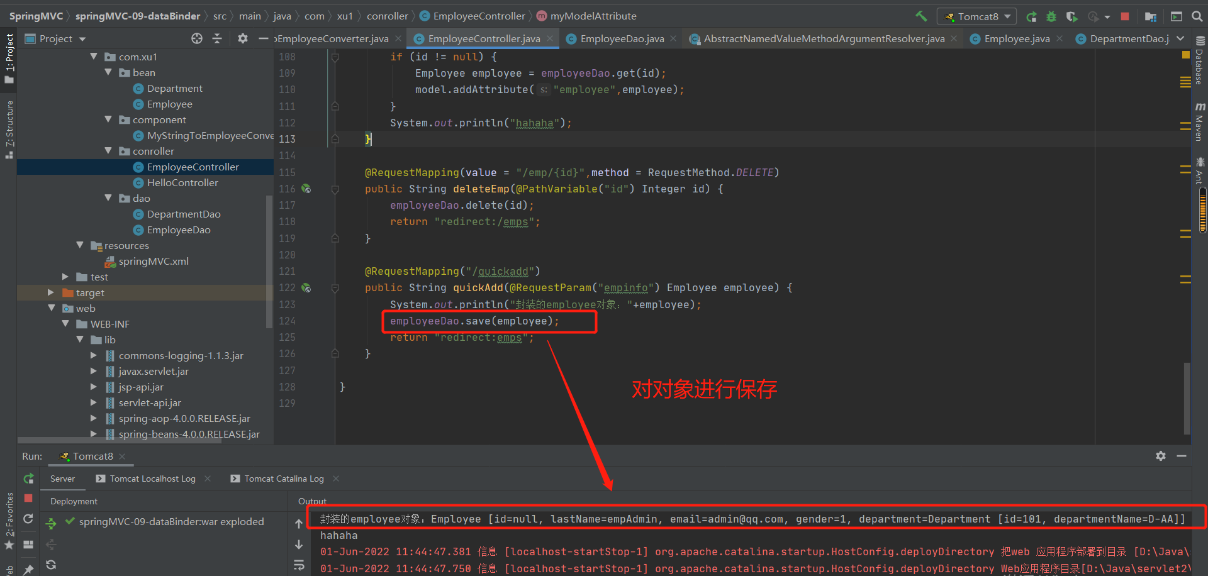1208x576 pixels.
Task: Collapse the dao package folder
Action: [108, 198]
